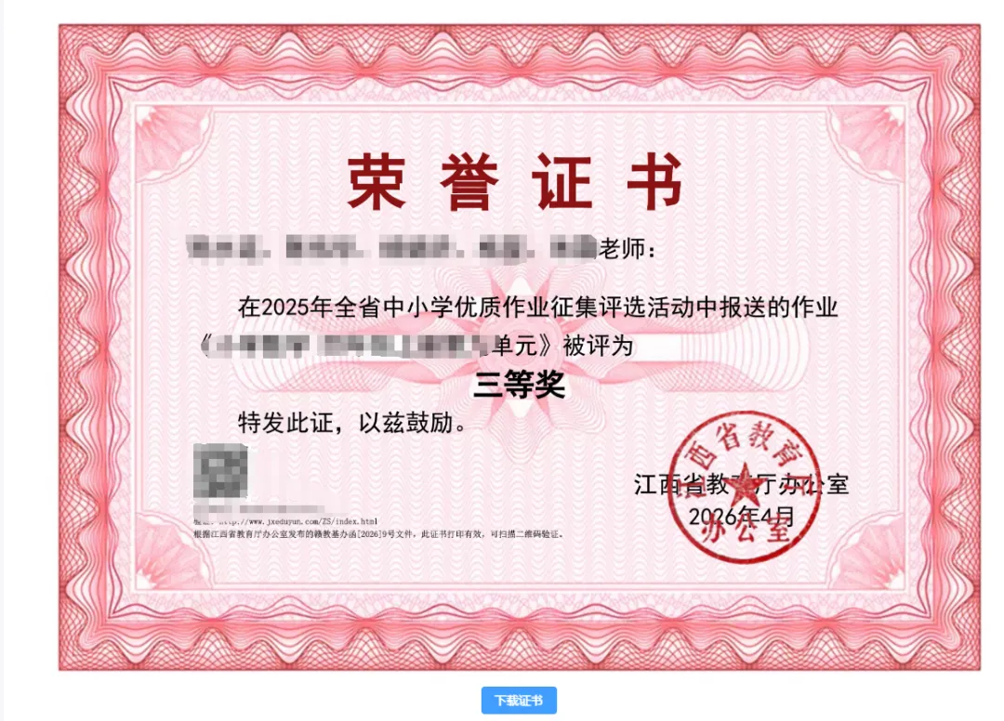The image size is (1004, 721).
Task: Click the 荣誉证书 title heading
Action: pos(516,182)
